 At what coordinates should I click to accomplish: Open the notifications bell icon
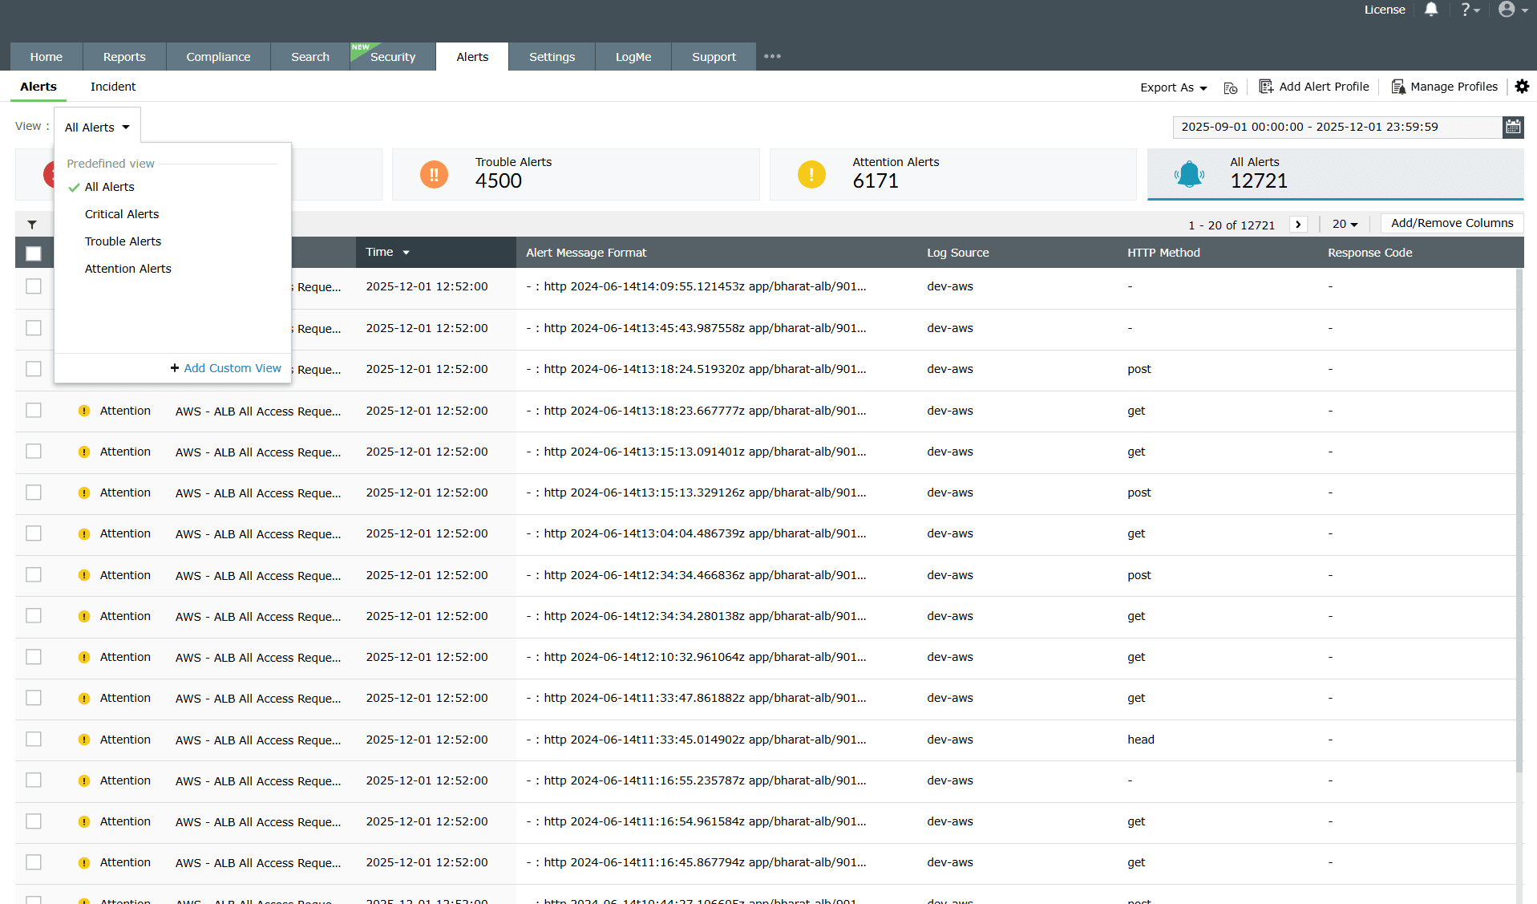point(1430,10)
